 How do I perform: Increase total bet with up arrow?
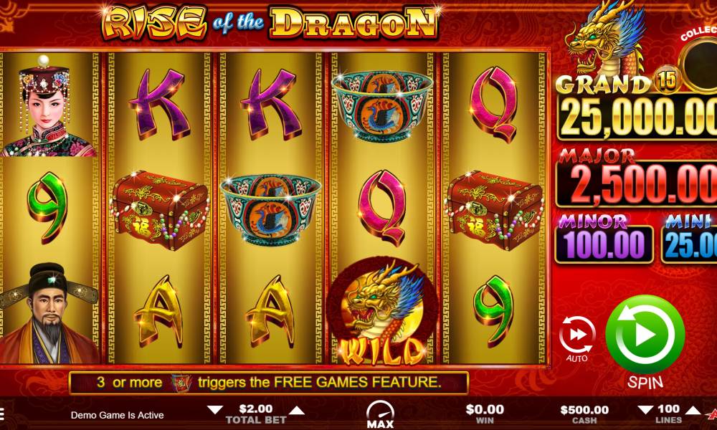coord(297,410)
